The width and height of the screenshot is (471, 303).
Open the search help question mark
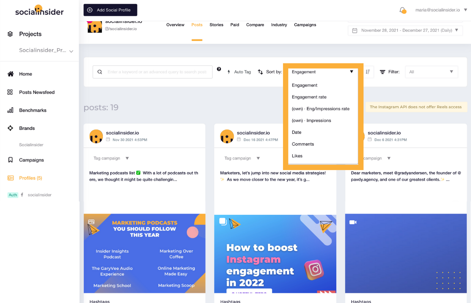[x=219, y=69]
